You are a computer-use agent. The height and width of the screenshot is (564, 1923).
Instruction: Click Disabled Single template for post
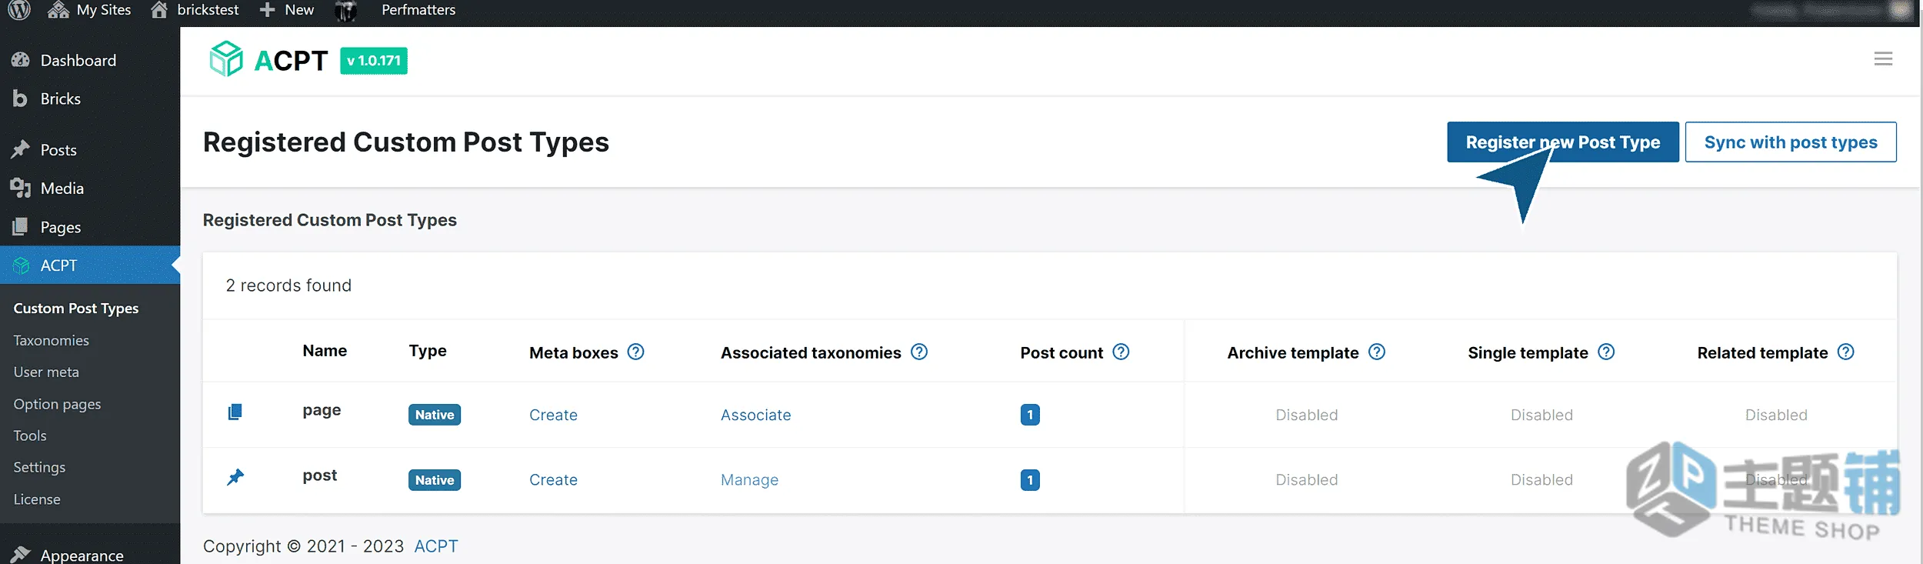[x=1541, y=479]
